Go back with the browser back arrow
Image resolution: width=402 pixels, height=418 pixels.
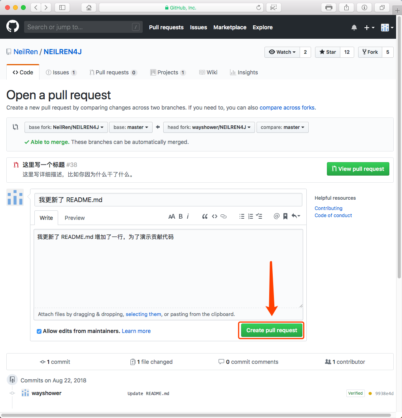[36, 8]
